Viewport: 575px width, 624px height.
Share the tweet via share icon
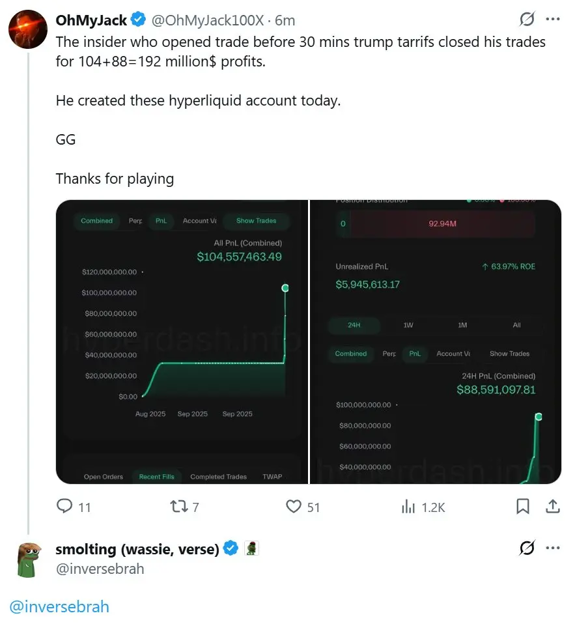(x=552, y=506)
